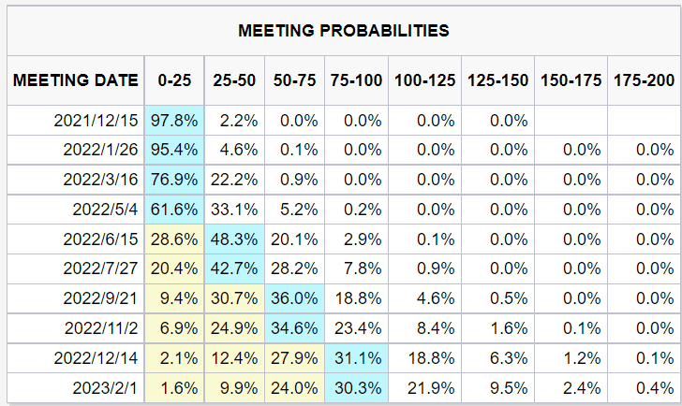Click the 0-25 column header
The height and width of the screenshot is (406, 682).
coord(174,80)
